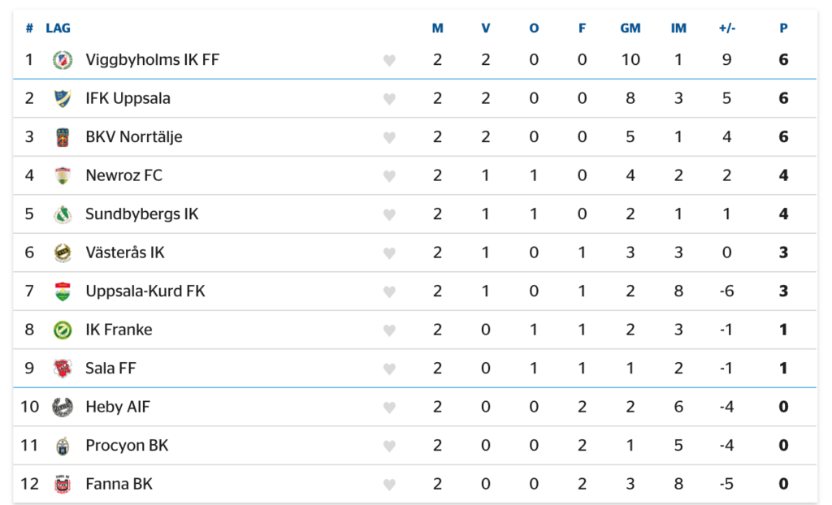Favorite IFK Uppsala with the heart
Screen dimensions: 832x505
(x=389, y=99)
